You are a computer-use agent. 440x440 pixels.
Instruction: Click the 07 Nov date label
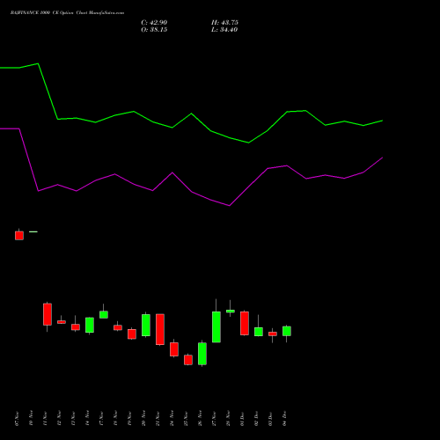tap(17, 418)
